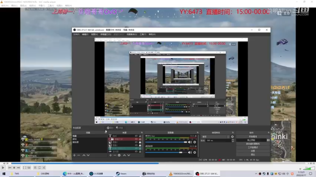Click VLC previous media button
Viewport: 316px width, 177px height.
pyautogui.click(x=9, y=168)
